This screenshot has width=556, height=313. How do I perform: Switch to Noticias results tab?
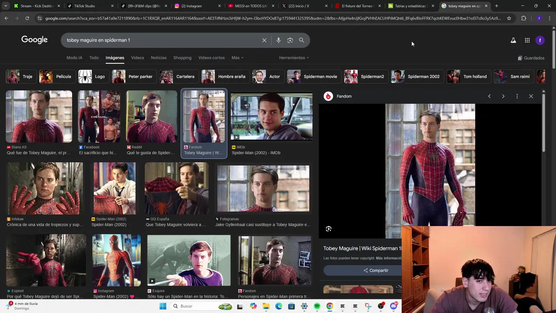pos(159,58)
